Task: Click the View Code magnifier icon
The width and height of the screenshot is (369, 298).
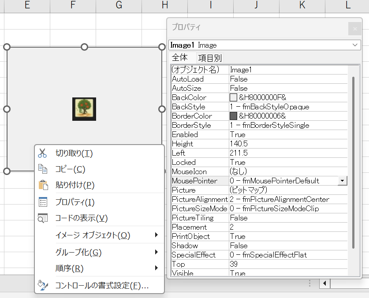Action: (42, 218)
